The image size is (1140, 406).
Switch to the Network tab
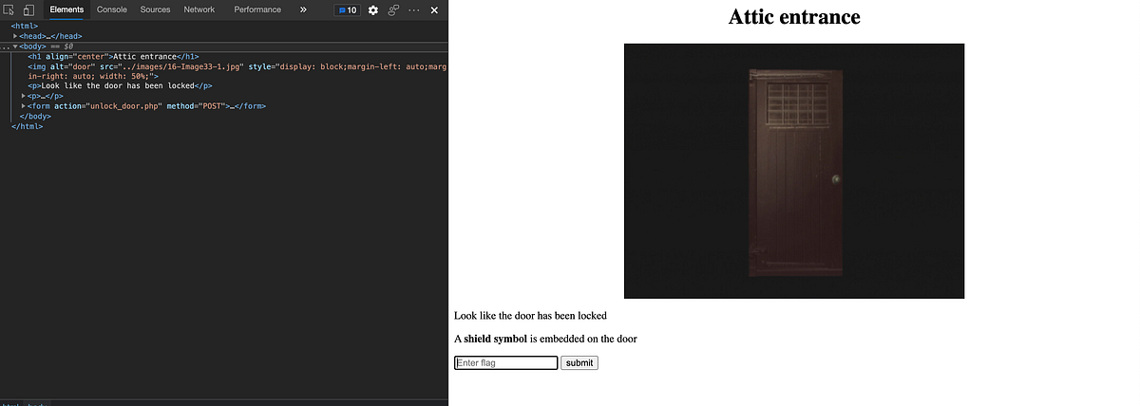point(199,9)
